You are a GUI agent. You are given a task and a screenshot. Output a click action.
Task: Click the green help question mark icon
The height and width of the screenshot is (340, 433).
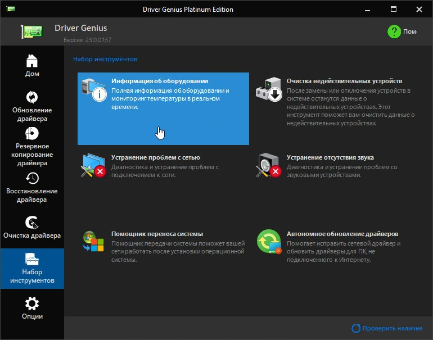(x=394, y=31)
